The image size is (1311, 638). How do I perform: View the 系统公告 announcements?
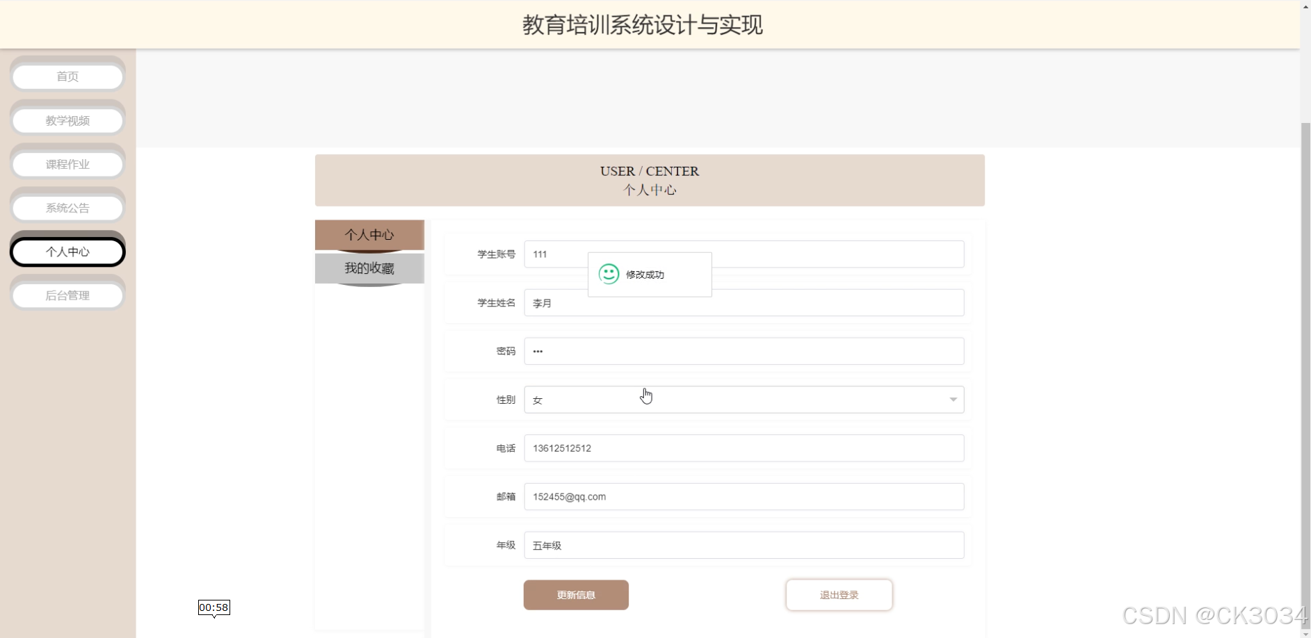click(x=67, y=207)
